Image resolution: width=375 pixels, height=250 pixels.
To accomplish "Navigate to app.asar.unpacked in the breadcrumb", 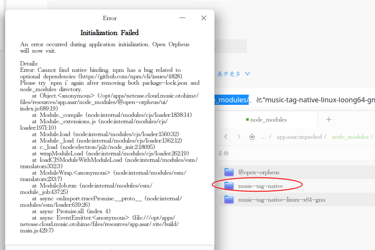I will pos(299,137).
